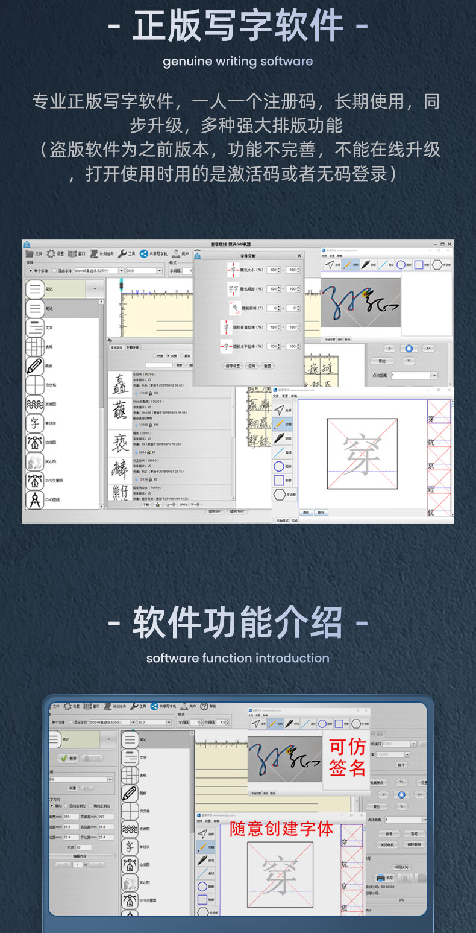Click glyph list scrollbar in upper 穿 editor
476x933 pixels.
coord(453,458)
